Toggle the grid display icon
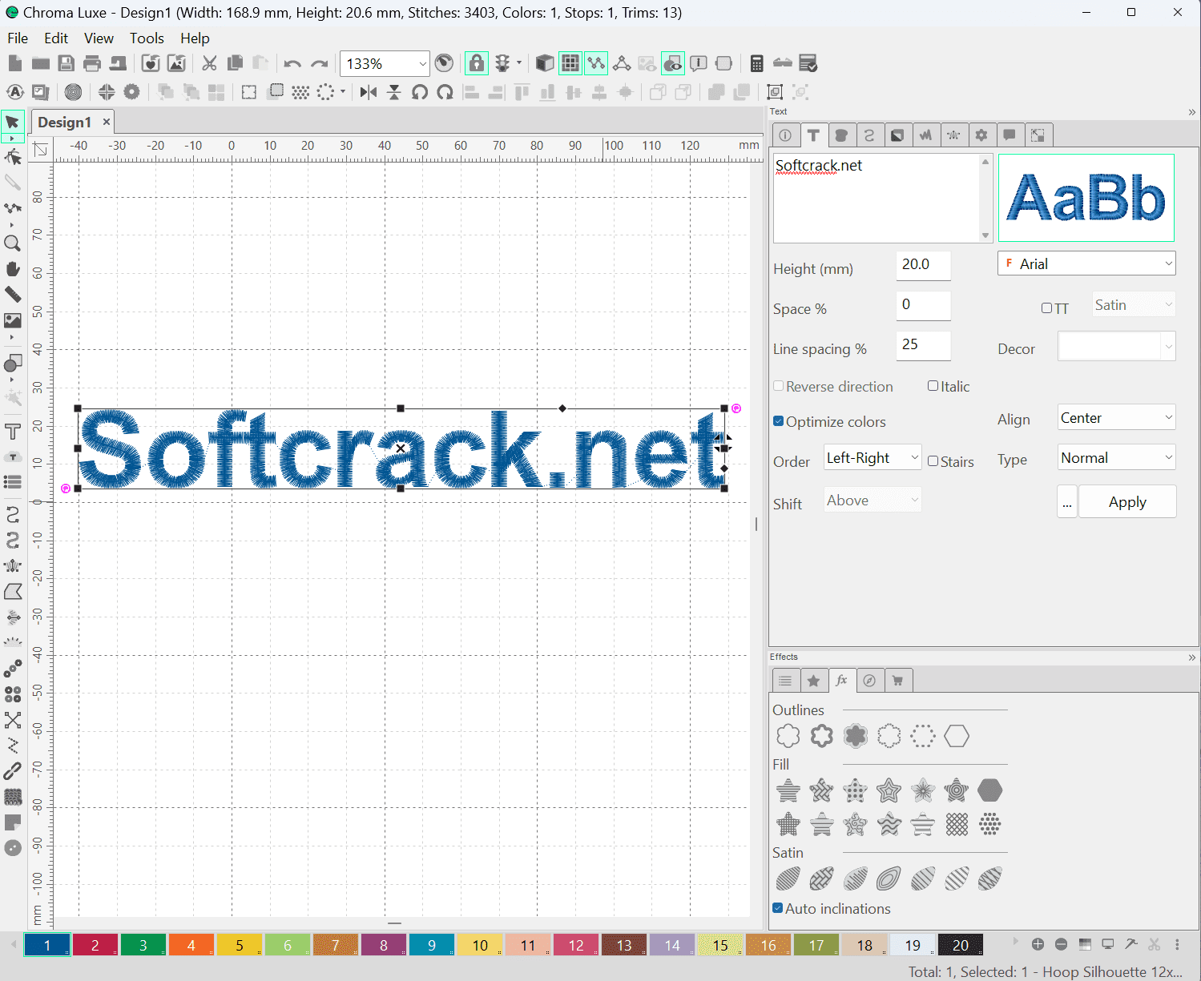The height and width of the screenshot is (981, 1201). [x=570, y=63]
